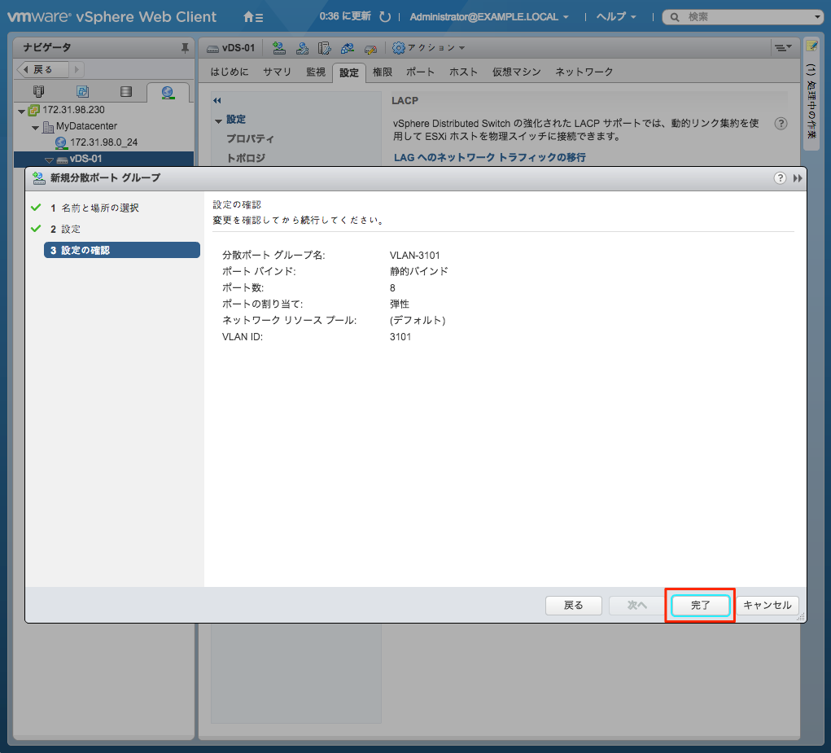Screen dimensions: 831x753
Task: Click the search magnifier icon
Action: pyautogui.click(x=674, y=17)
